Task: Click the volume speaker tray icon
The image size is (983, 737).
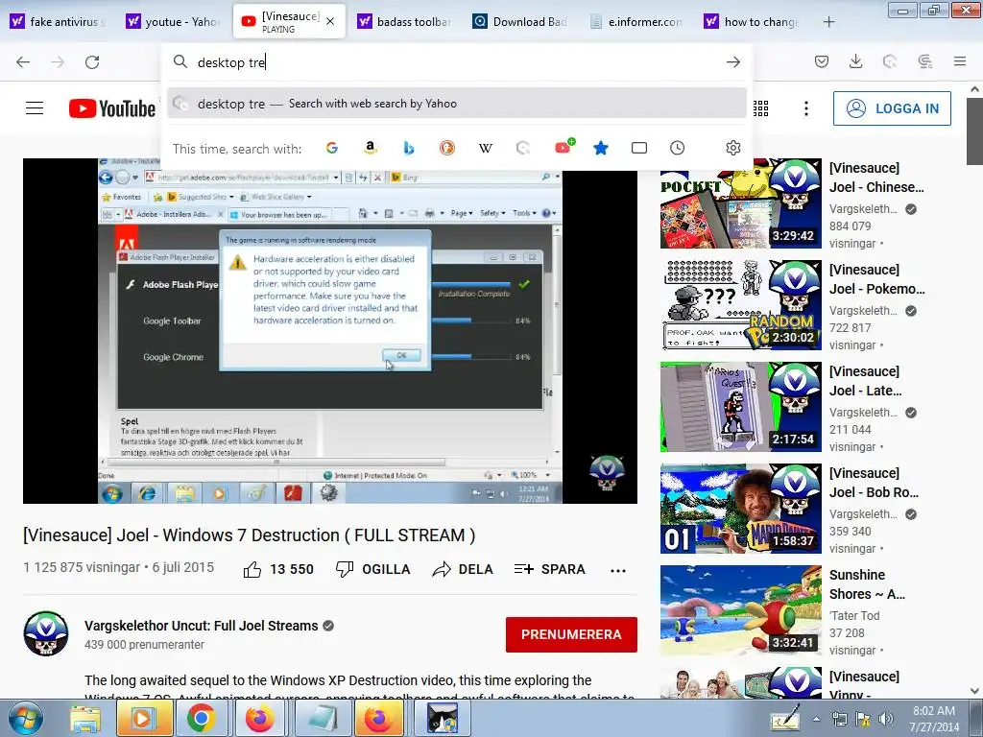Action: coord(886,719)
